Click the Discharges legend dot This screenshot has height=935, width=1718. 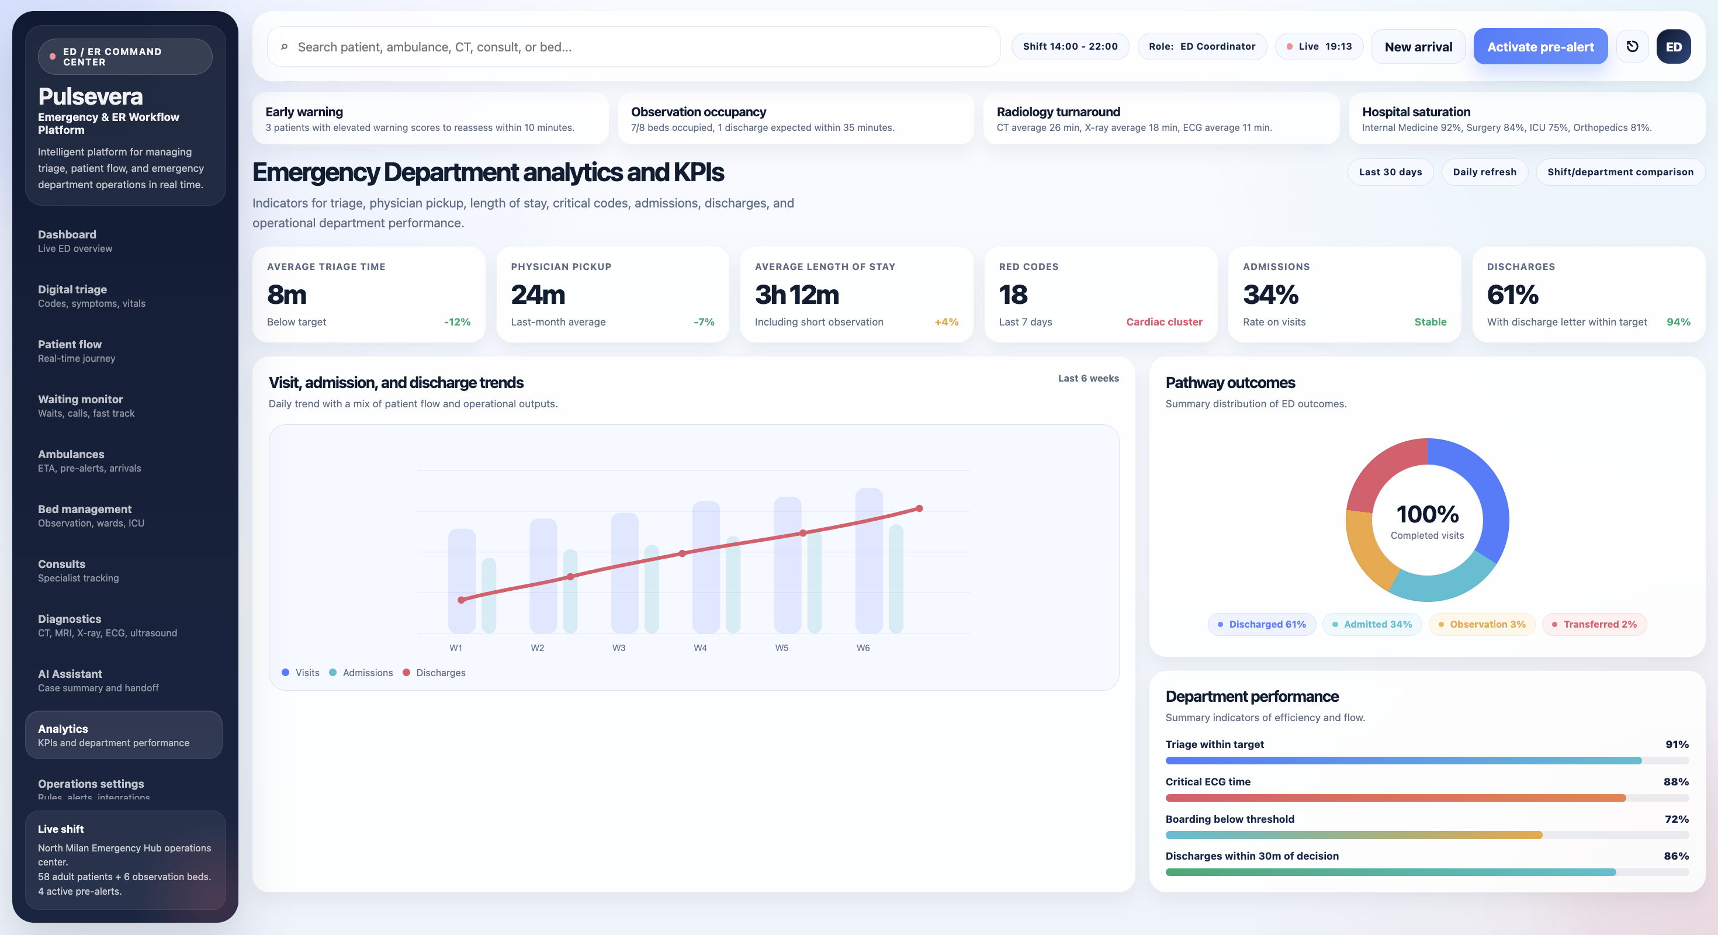[406, 672]
